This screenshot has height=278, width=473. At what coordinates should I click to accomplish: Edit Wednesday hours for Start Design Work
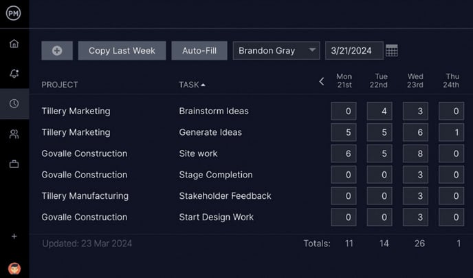tap(415, 217)
